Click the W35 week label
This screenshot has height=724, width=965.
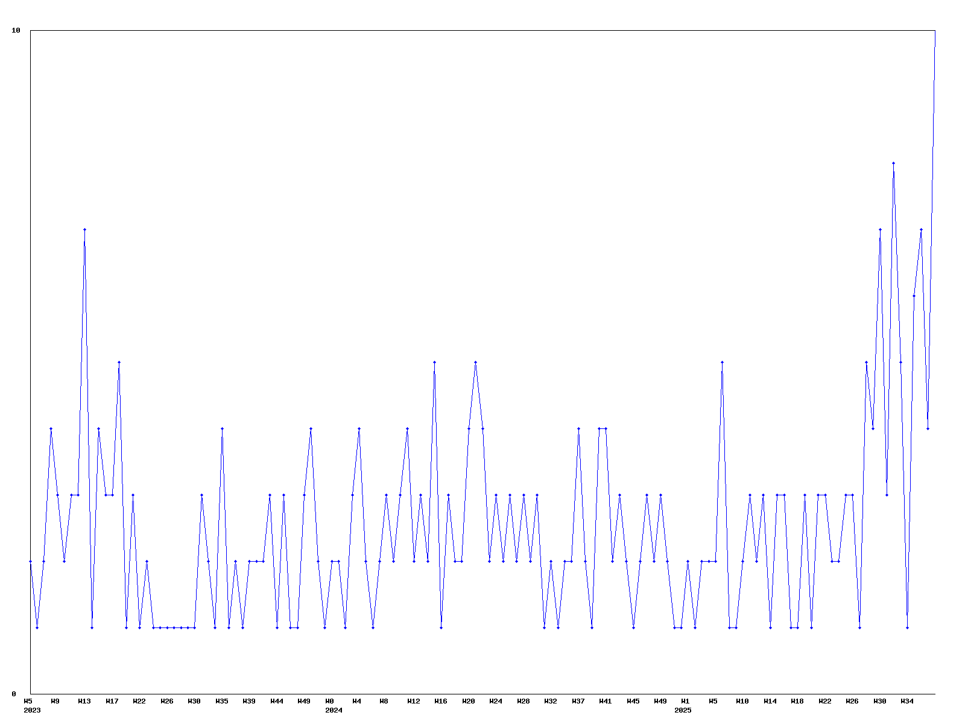[x=222, y=701]
